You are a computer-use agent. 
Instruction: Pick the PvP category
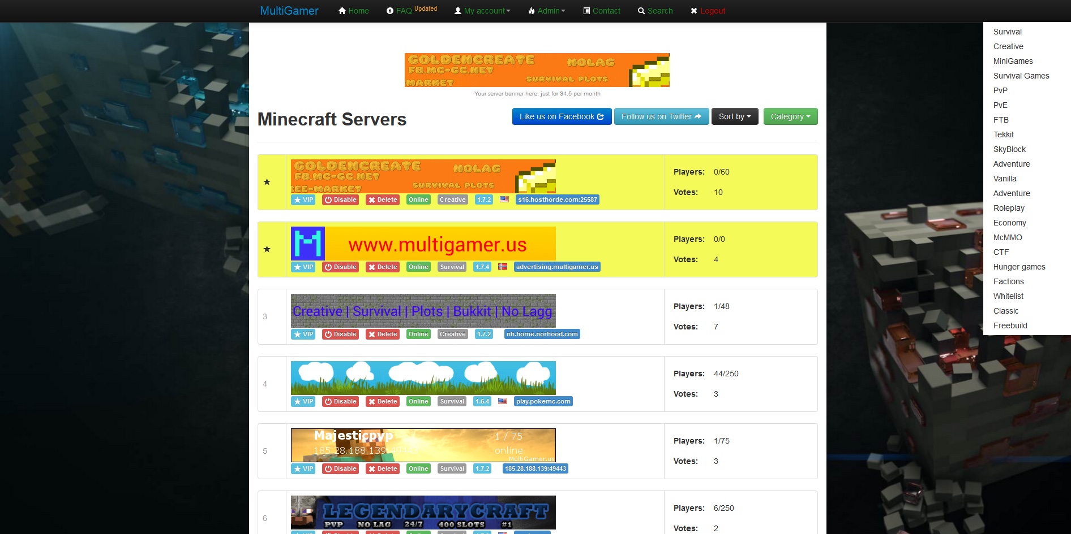pyautogui.click(x=1000, y=90)
